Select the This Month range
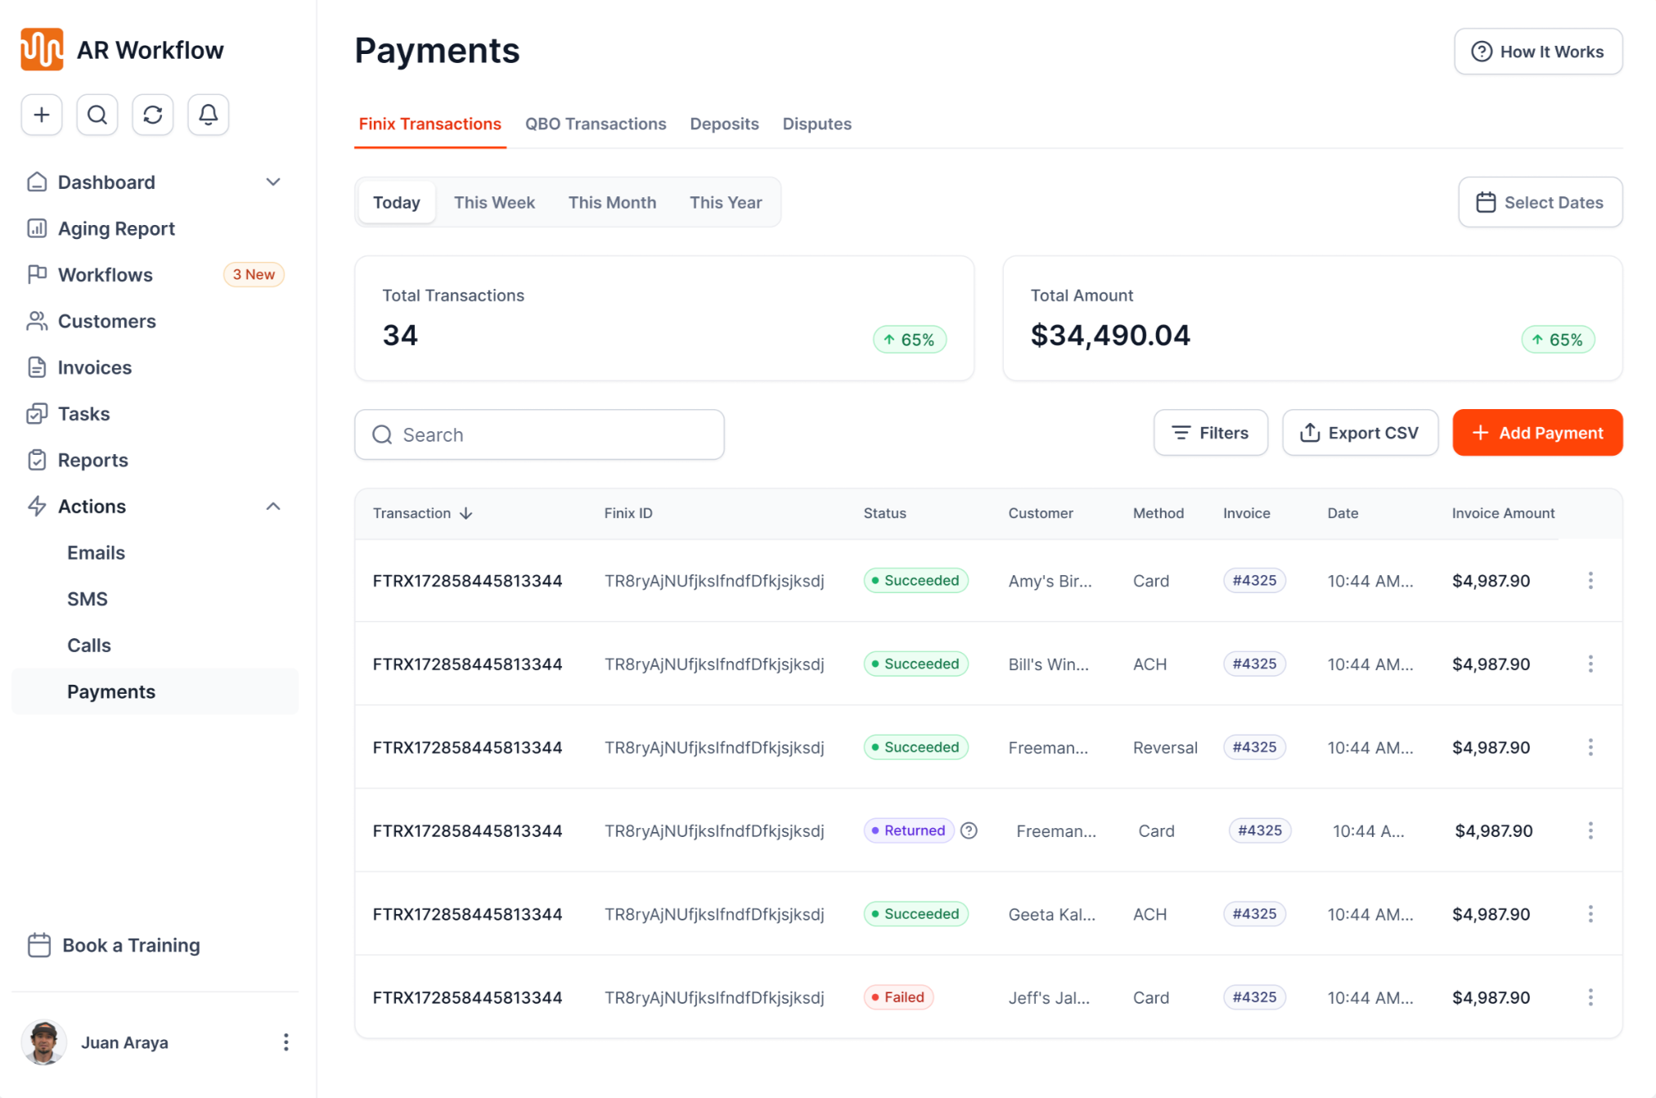 coord(612,202)
